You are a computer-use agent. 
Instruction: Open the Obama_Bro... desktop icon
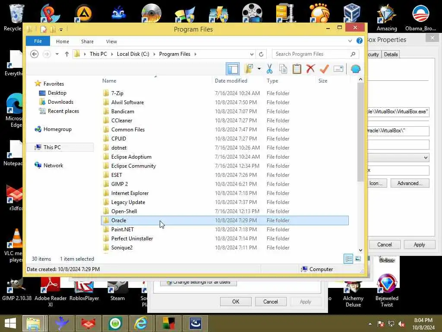click(420, 17)
